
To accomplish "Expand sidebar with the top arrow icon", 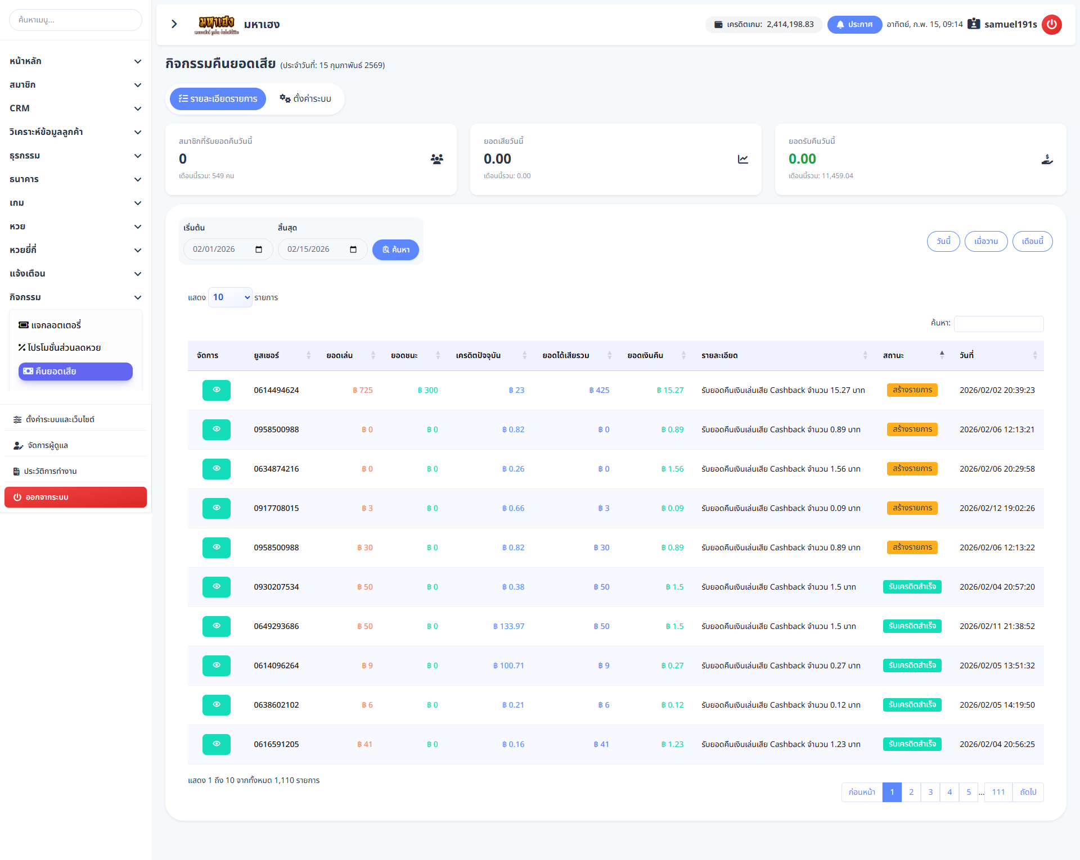I will [x=174, y=24].
